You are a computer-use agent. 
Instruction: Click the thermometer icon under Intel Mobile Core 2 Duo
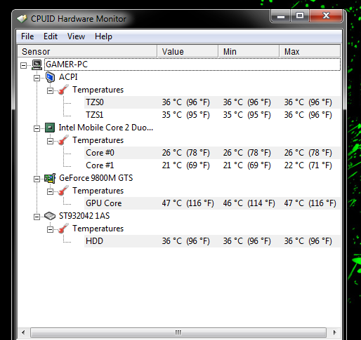point(63,140)
